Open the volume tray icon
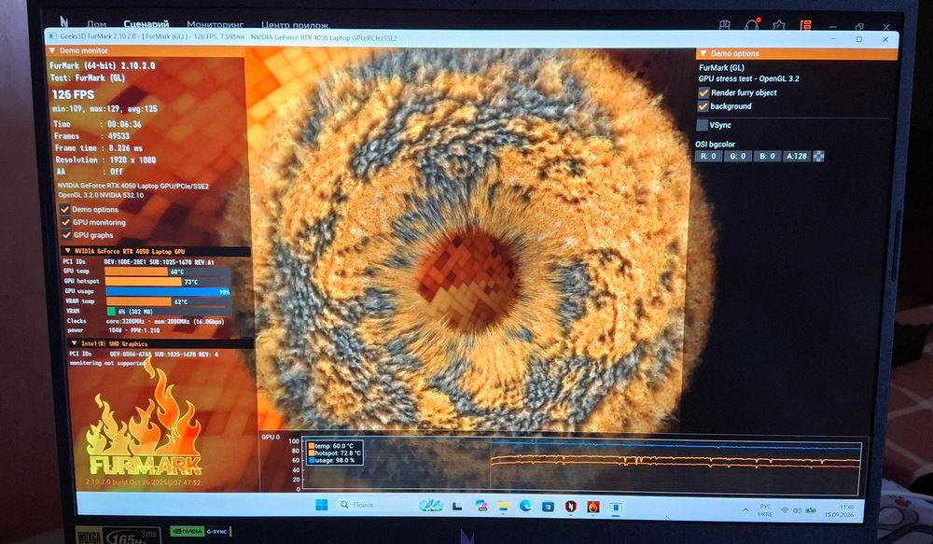The image size is (933, 544). pyautogui.click(x=797, y=510)
